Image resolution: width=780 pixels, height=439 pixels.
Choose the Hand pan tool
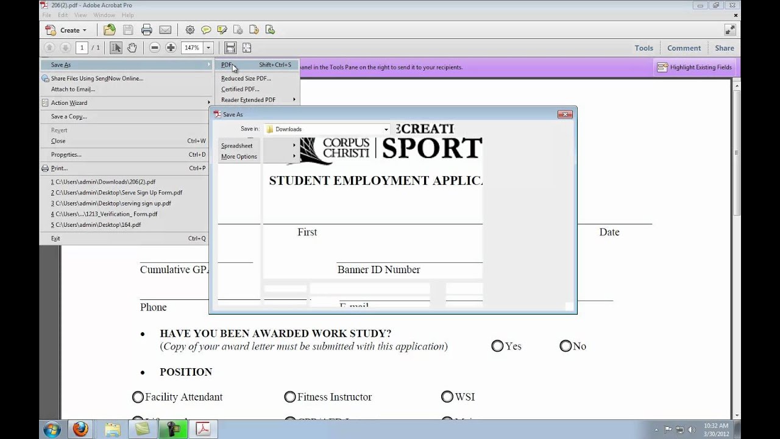(x=132, y=48)
